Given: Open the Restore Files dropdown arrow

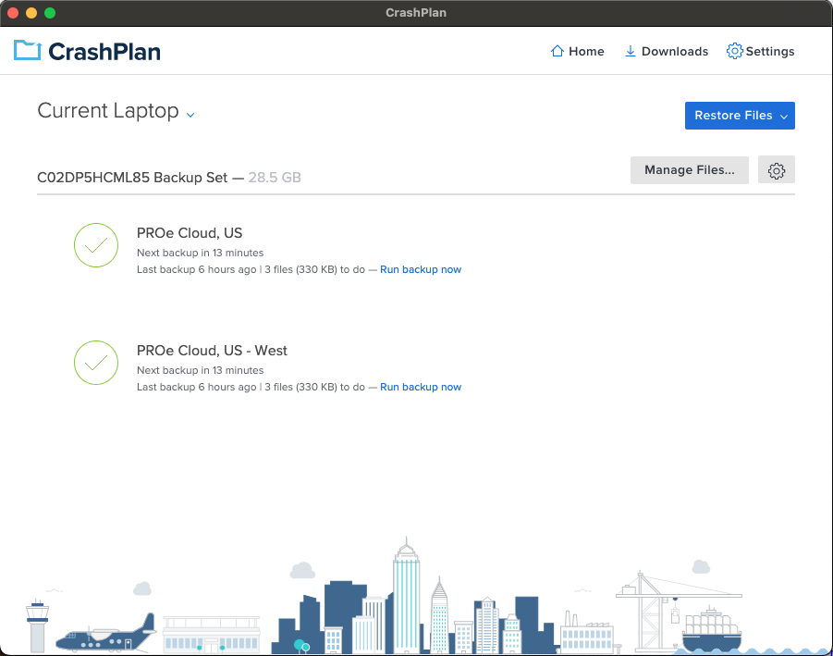Looking at the screenshot, I should 782,116.
